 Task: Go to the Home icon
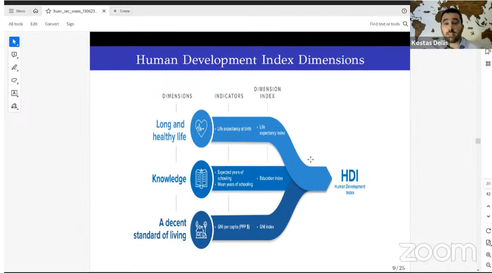[x=35, y=11]
